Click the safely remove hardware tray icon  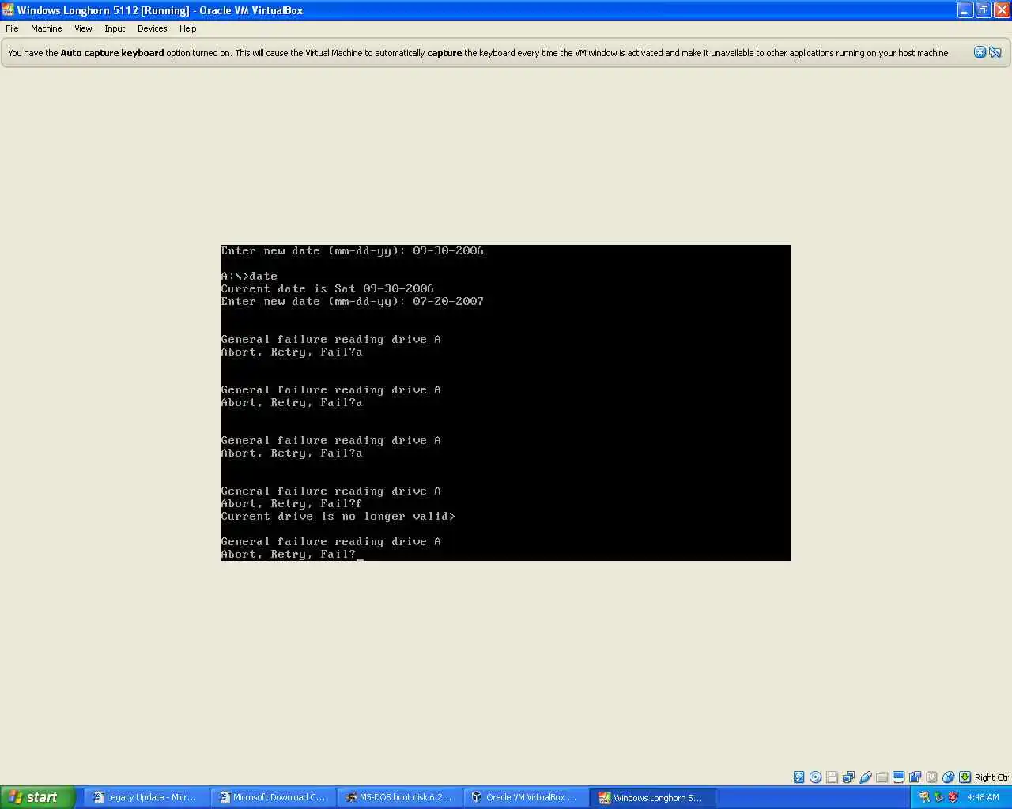[x=938, y=797]
